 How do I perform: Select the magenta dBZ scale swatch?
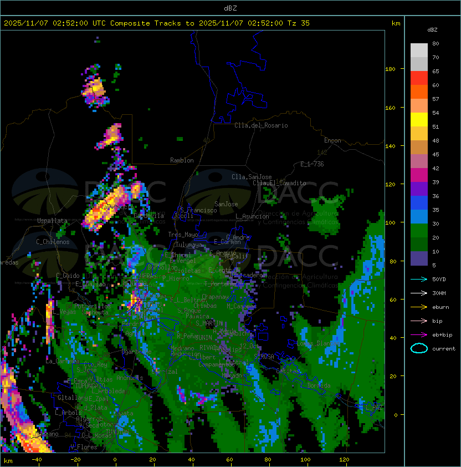(419, 175)
